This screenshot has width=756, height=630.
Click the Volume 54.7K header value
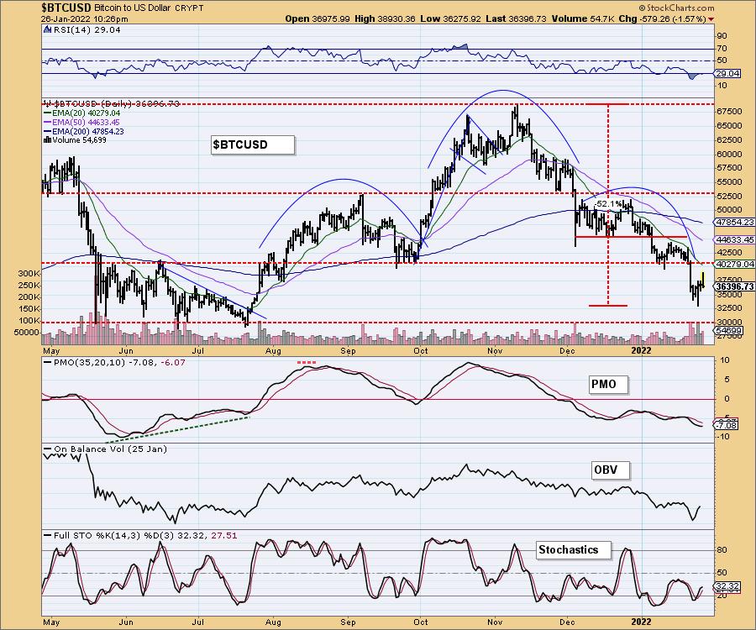tap(584, 18)
